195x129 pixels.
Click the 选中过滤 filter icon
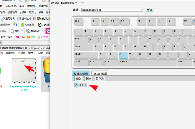tap(19, 19)
